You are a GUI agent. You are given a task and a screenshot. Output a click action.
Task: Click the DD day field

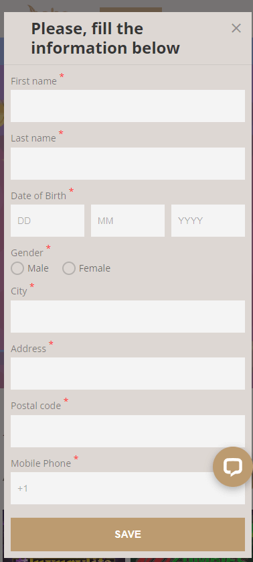click(x=48, y=221)
